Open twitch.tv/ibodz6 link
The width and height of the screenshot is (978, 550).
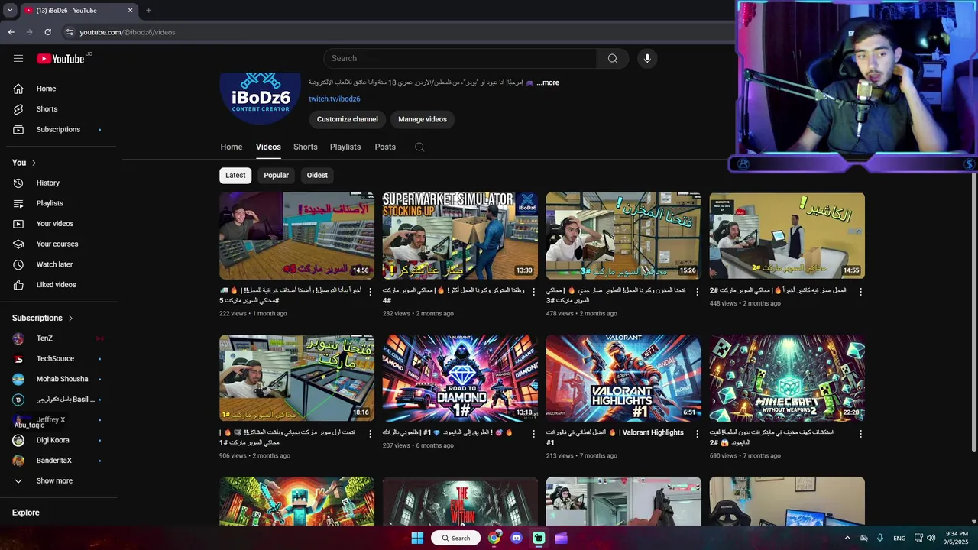pyautogui.click(x=335, y=99)
